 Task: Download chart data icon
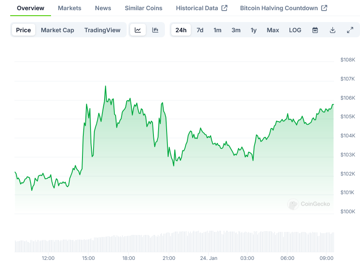click(x=332, y=30)
